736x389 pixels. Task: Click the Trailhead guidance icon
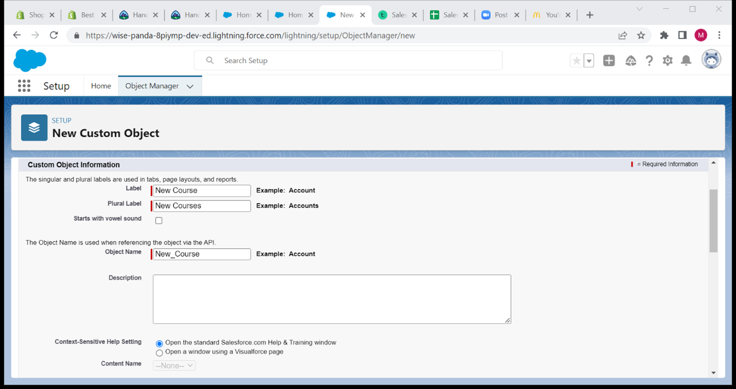(630, 61)
